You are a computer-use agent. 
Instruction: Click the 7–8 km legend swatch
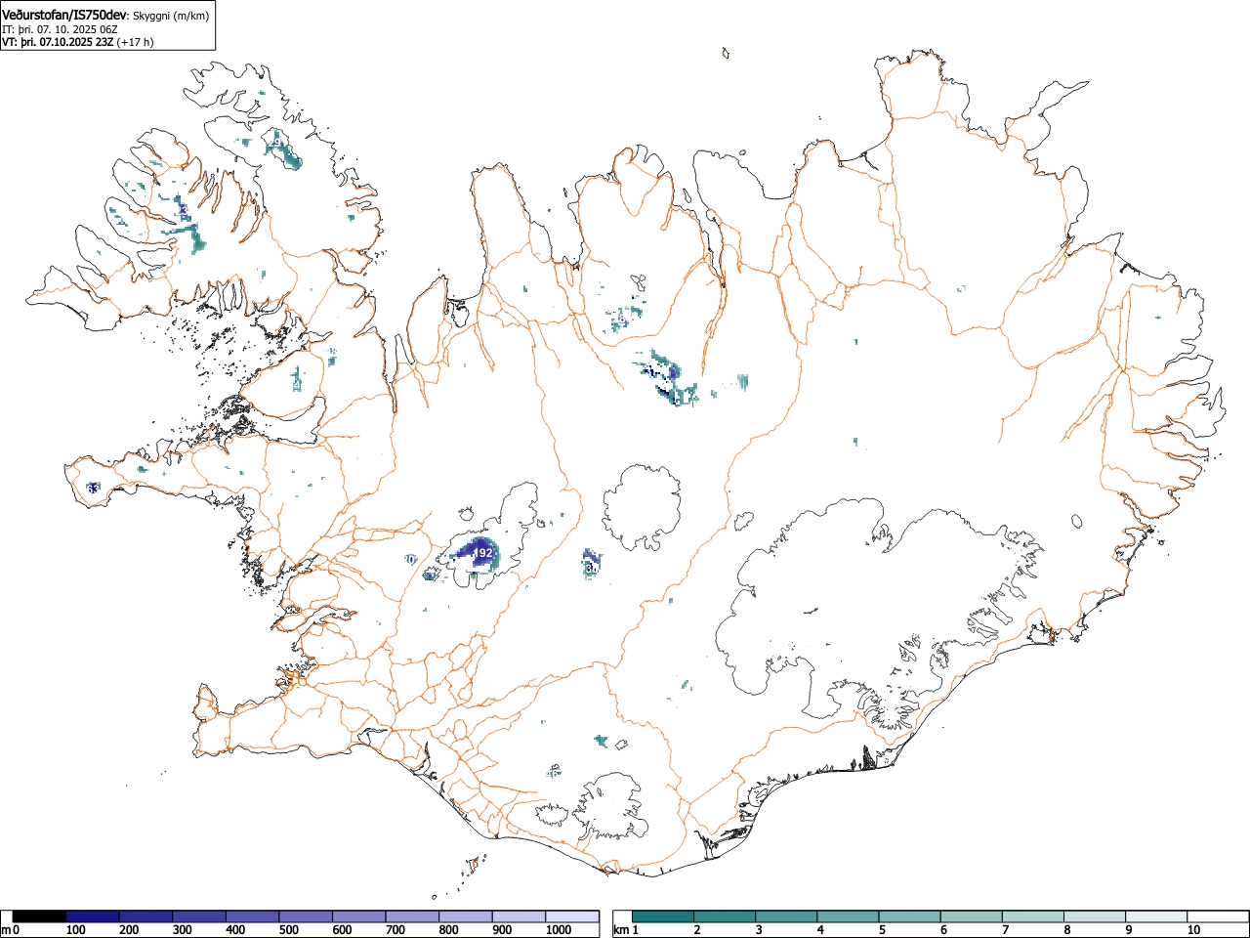coord(1033,917)
